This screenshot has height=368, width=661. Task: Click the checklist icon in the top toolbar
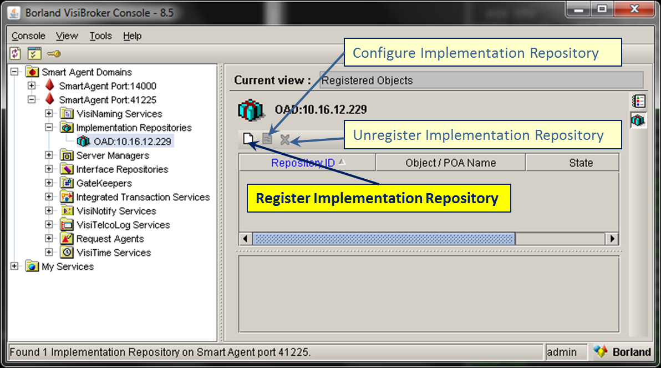34,54
